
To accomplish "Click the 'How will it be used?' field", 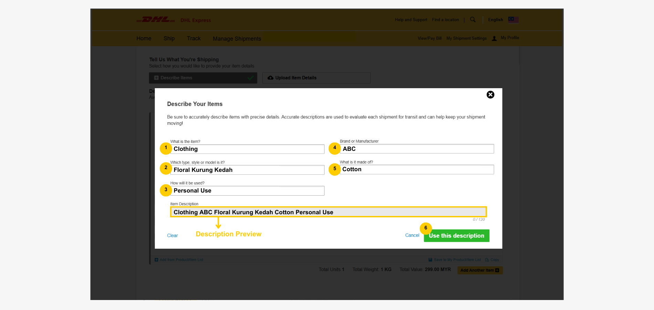I will click(x=247, y=191).
